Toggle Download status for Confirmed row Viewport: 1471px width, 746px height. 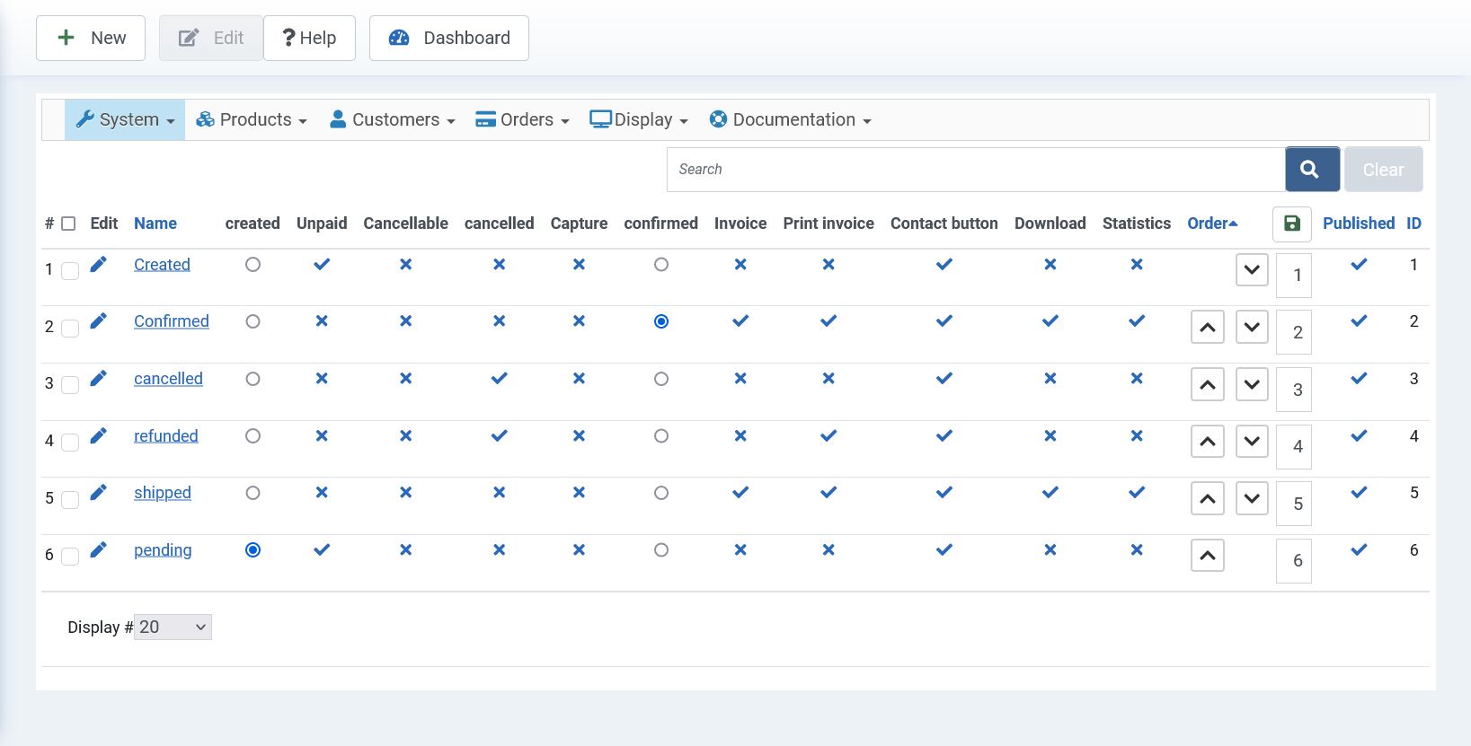coord(1050,321)
